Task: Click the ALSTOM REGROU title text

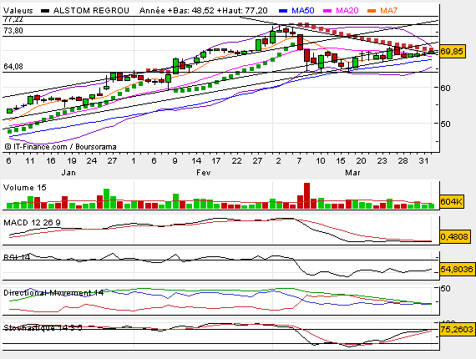Action: tap(91, 11)
